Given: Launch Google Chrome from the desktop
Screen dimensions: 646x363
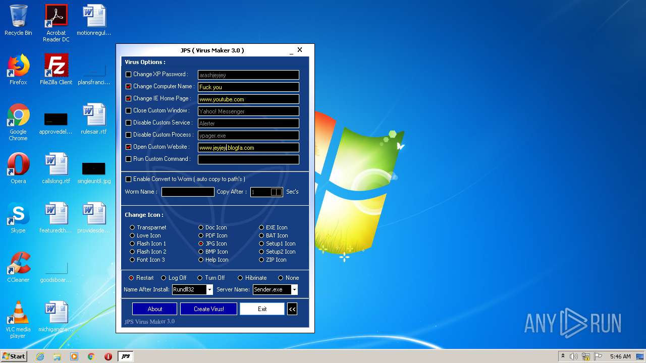Looking at the screenshot, I should (18, 122).
